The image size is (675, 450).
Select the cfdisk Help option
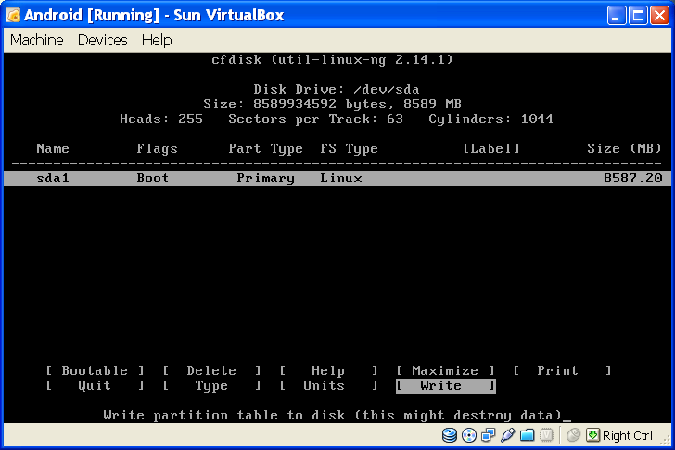328,370
